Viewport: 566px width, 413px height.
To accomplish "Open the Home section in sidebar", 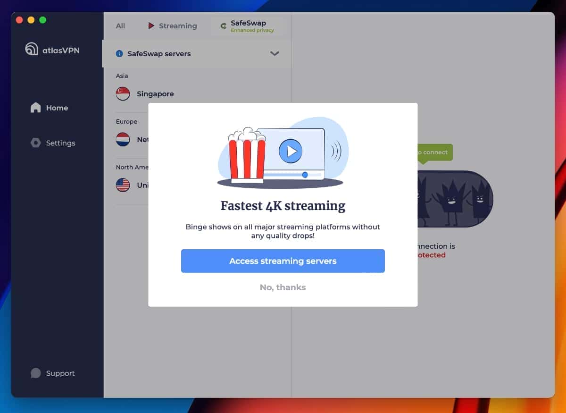I will 49,108.
